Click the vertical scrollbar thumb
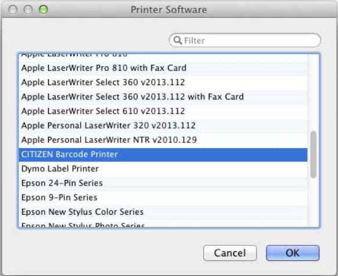The width and height of the screenshot is (338, 276). click(314, 154)
